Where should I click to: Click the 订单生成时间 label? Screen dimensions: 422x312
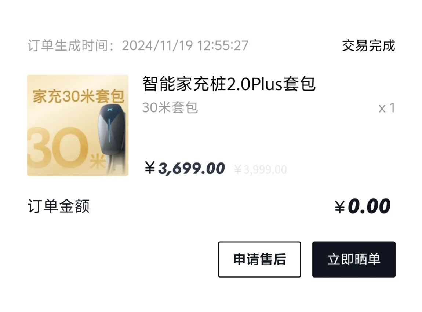[68, 45]
